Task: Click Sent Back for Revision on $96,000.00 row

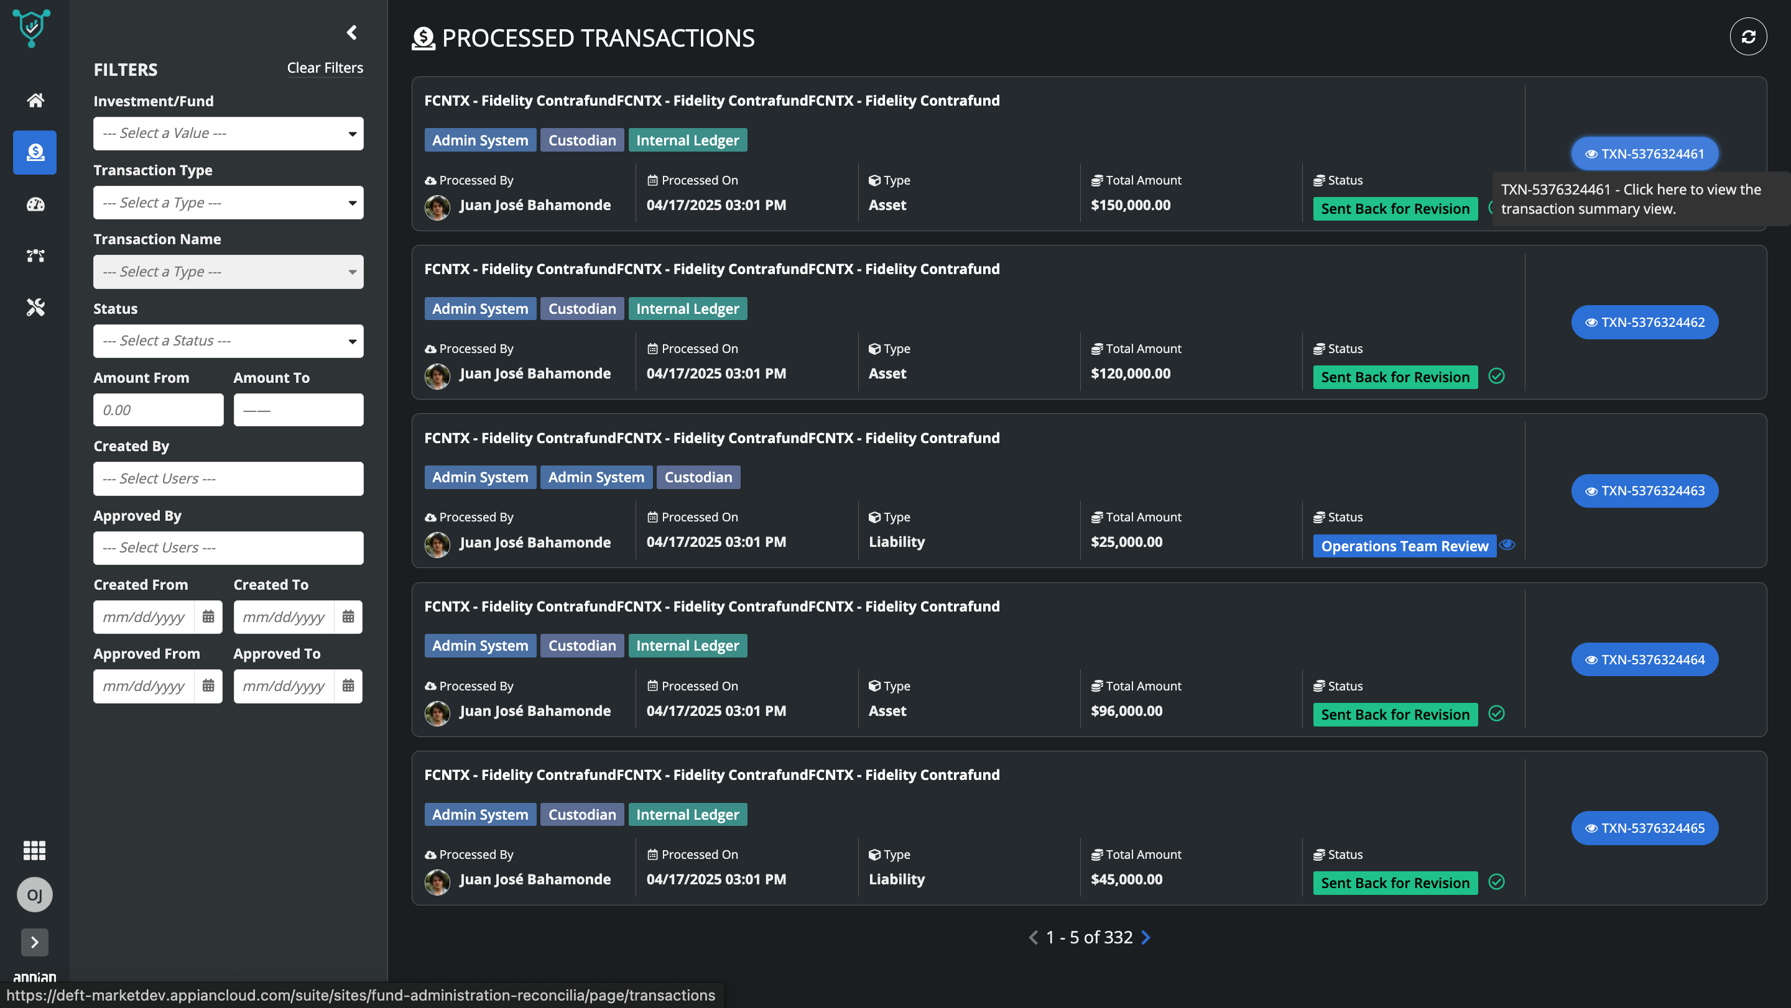Action: (1395, 715)
